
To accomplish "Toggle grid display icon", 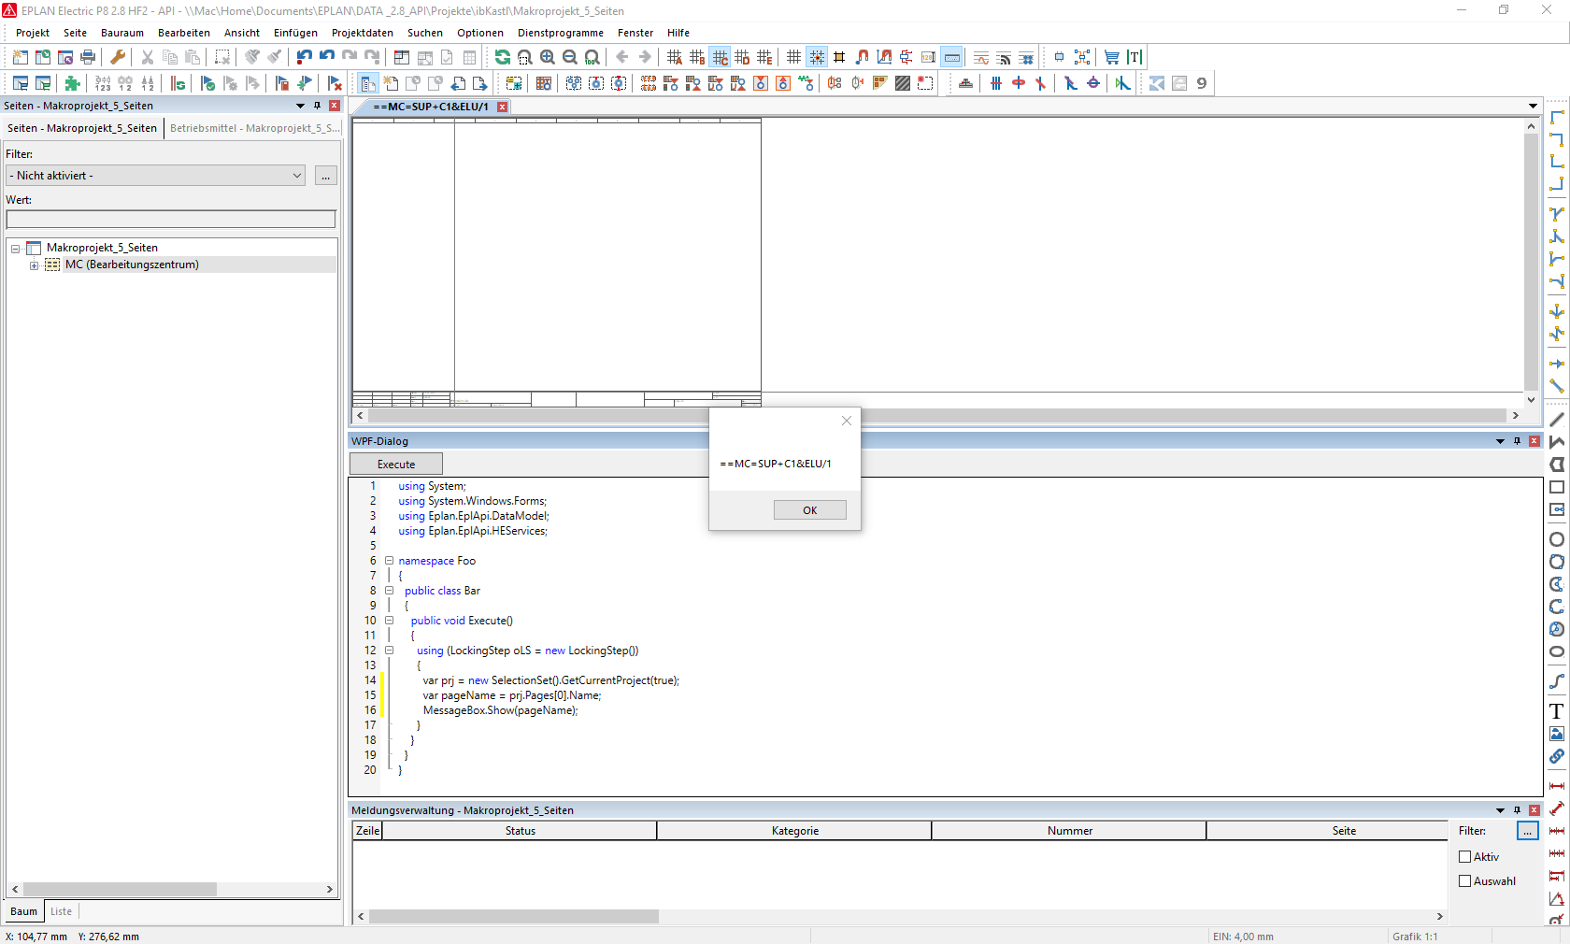I will click(x=794, y=57).
